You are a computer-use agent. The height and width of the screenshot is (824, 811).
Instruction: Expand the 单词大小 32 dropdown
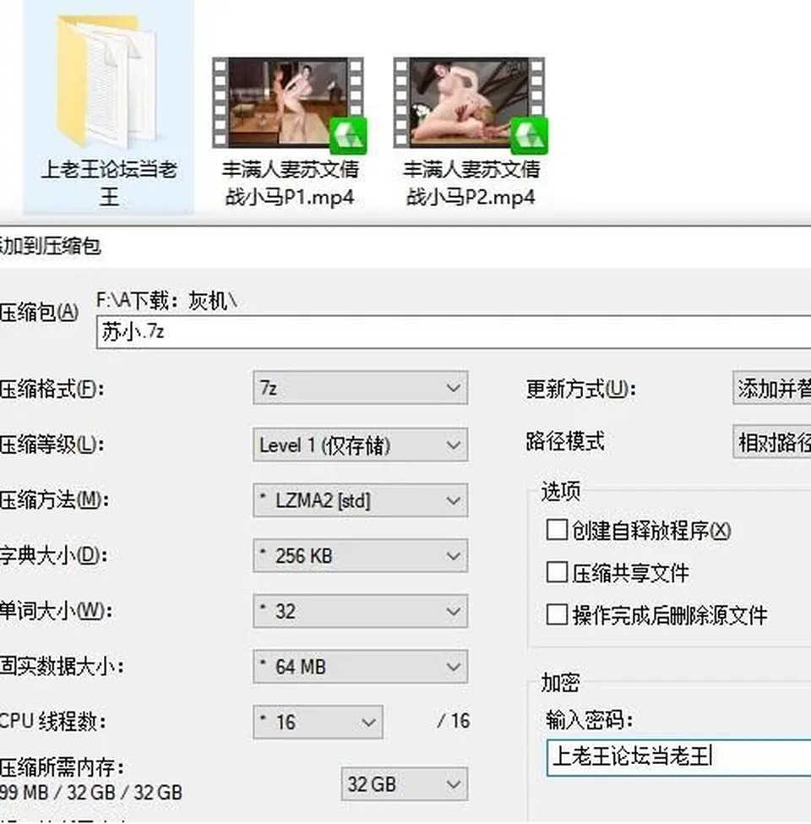(x=361, y=611)
